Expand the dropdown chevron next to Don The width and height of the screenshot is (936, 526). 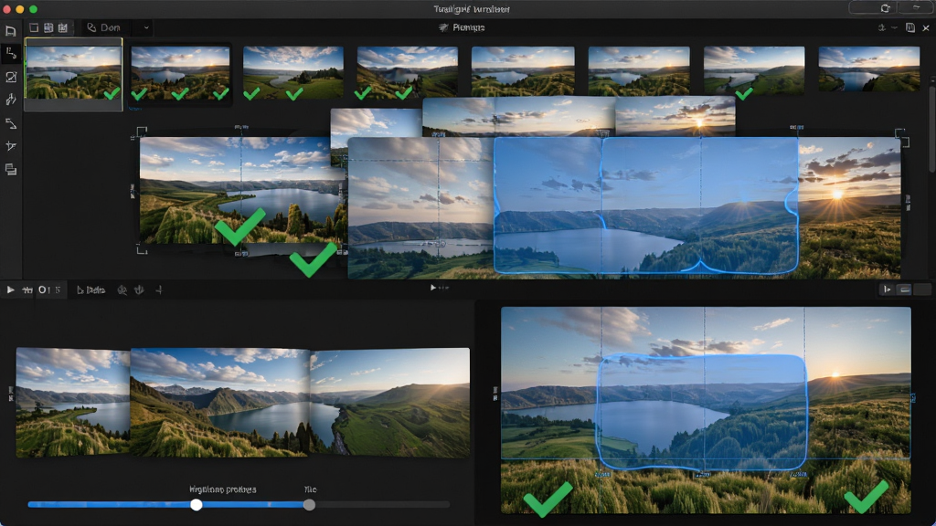pyautogui.click(x=146, y=27)
